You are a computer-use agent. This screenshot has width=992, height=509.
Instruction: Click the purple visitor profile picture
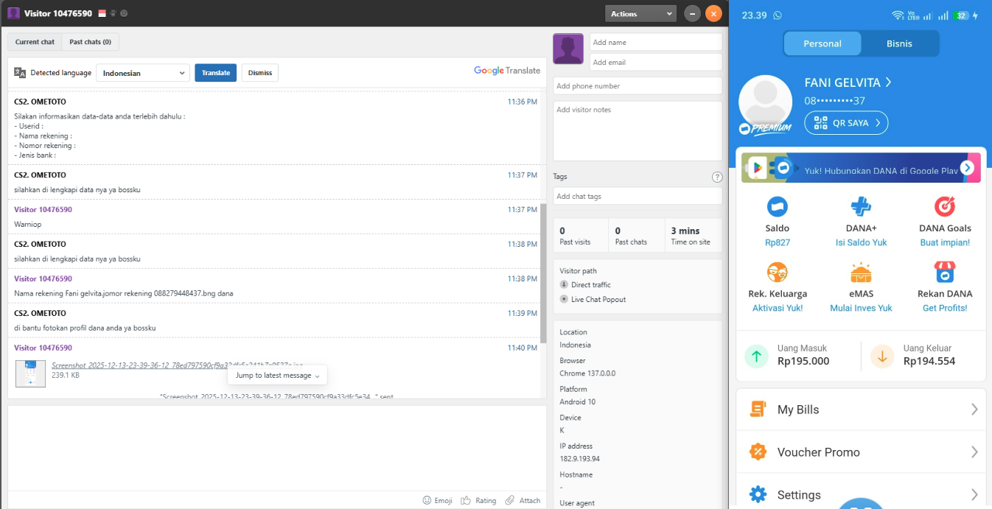pos(568,49)
